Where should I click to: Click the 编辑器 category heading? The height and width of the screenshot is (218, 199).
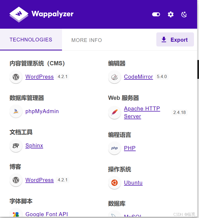coord(117,63)
